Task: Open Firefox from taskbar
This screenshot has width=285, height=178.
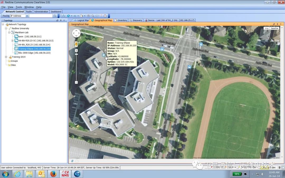Action: pyautogui.click(x=53, y=174)
